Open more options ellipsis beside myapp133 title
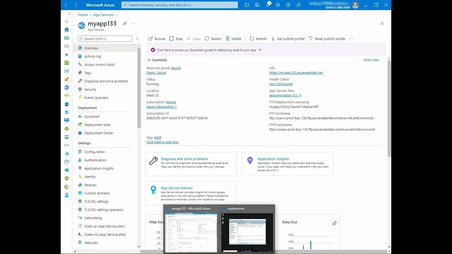The width and height of the screenshot is (452, 254). tap(133, 23)
